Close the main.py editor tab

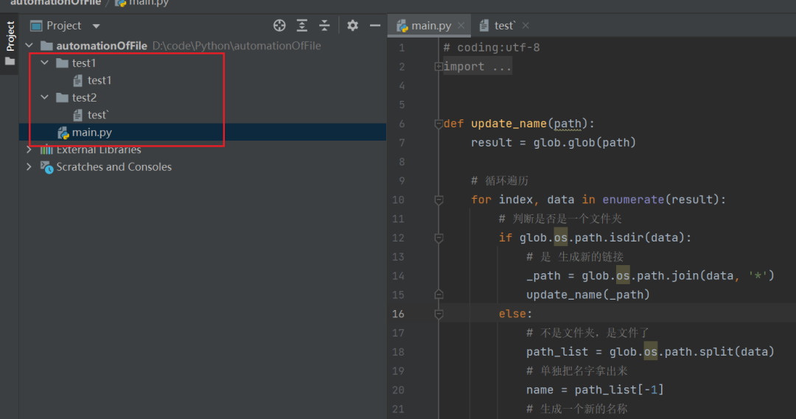(x=461, y=25)
